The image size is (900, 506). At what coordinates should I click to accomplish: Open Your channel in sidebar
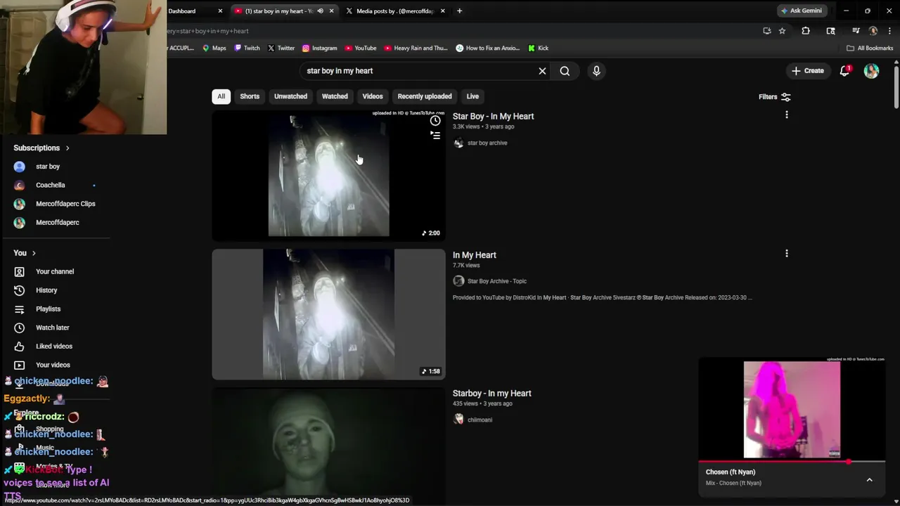pyautogui.click(x=54, y=271)
